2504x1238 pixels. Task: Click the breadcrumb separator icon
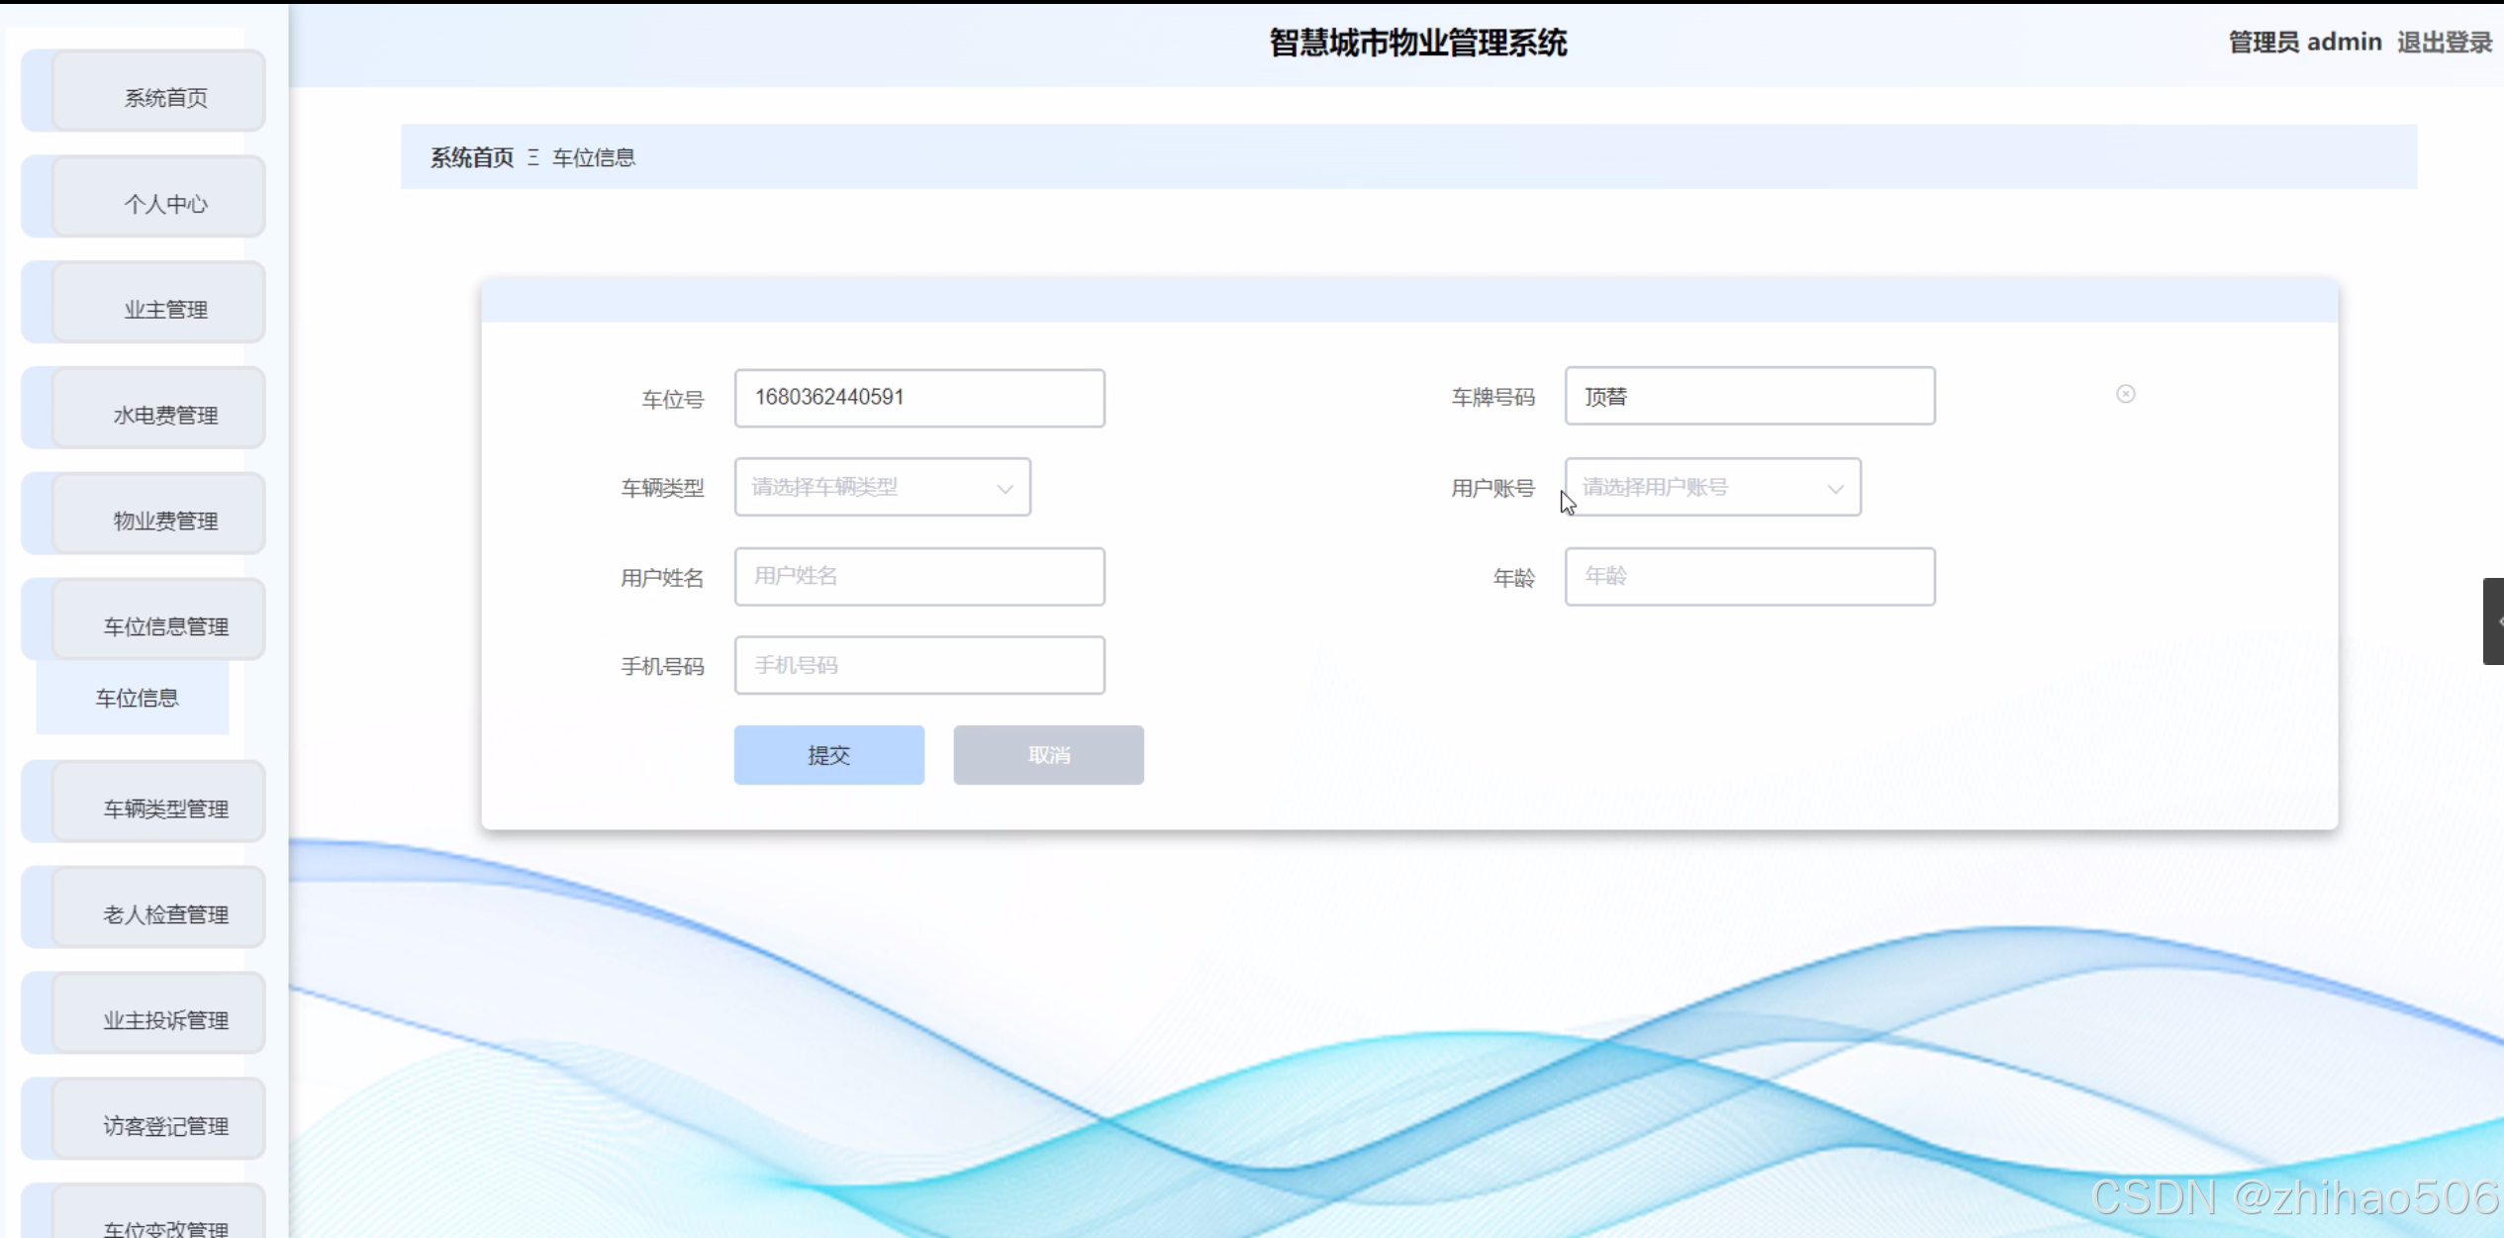click(x=533, y=157)
